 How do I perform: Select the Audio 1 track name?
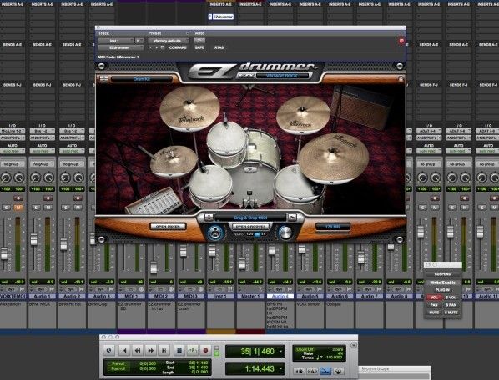pyautogui.click(x=42, y=296)
